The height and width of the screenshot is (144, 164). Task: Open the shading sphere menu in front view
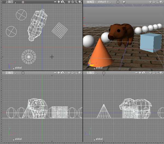coord(80,73)
